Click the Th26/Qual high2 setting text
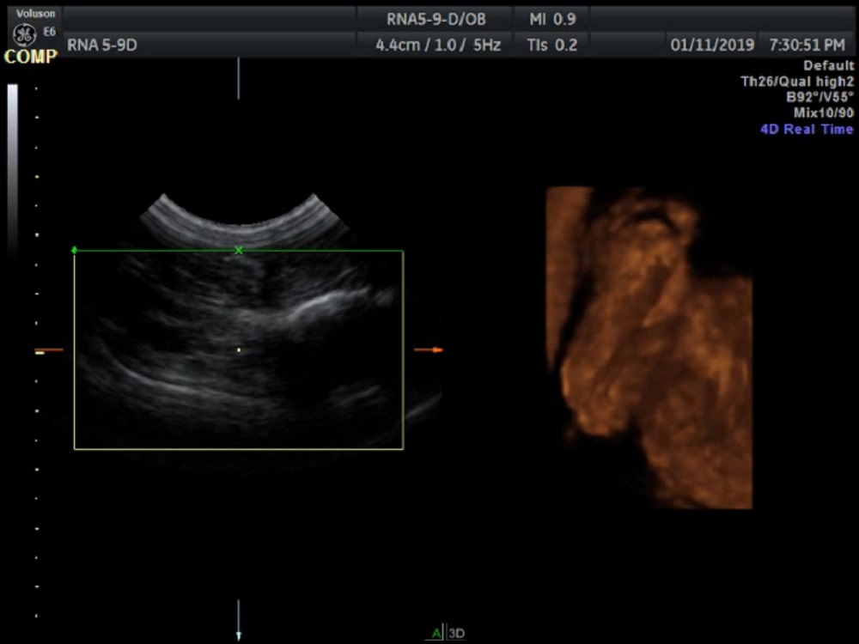Screen dimensions: 859x644 click(x=796, y=82)
